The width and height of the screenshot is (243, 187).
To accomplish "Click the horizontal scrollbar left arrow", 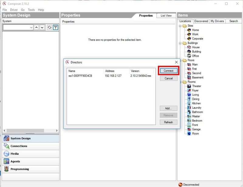I will coord(5,131).
